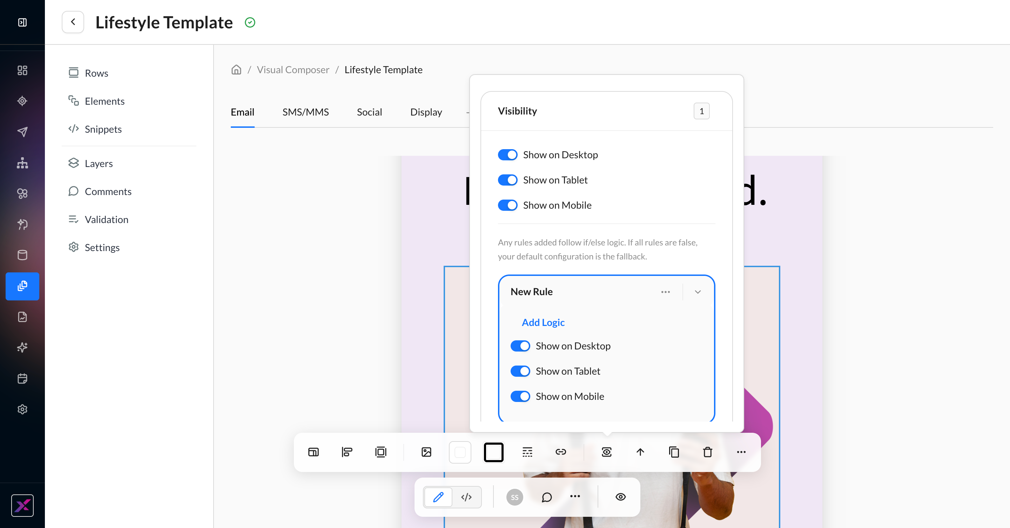The height and width of the screenshot is (528, 1010).
Task: Open comments bubble in bottom bar
Action: click(547, 497)
